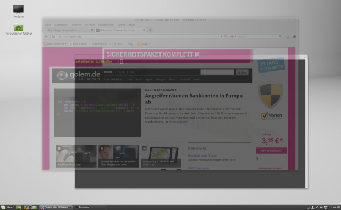Click the Firefox back arrow button

46,36
